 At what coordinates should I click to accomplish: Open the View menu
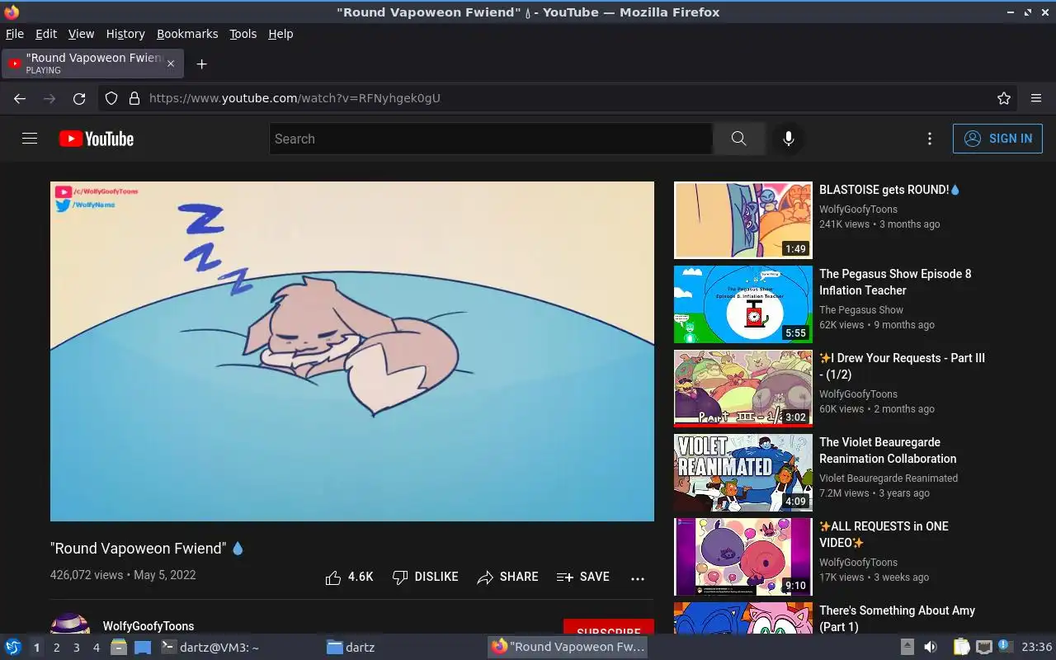(81, 34)
